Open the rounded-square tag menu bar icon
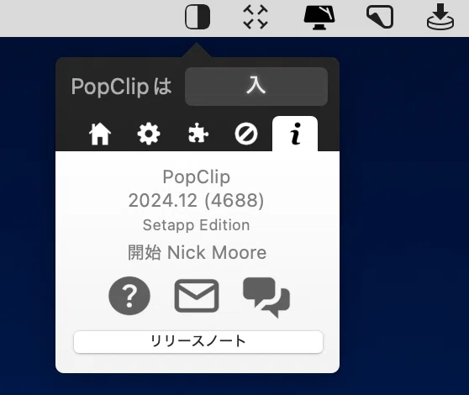This screenshot has width=469, height=395. (x=380, y=17)
